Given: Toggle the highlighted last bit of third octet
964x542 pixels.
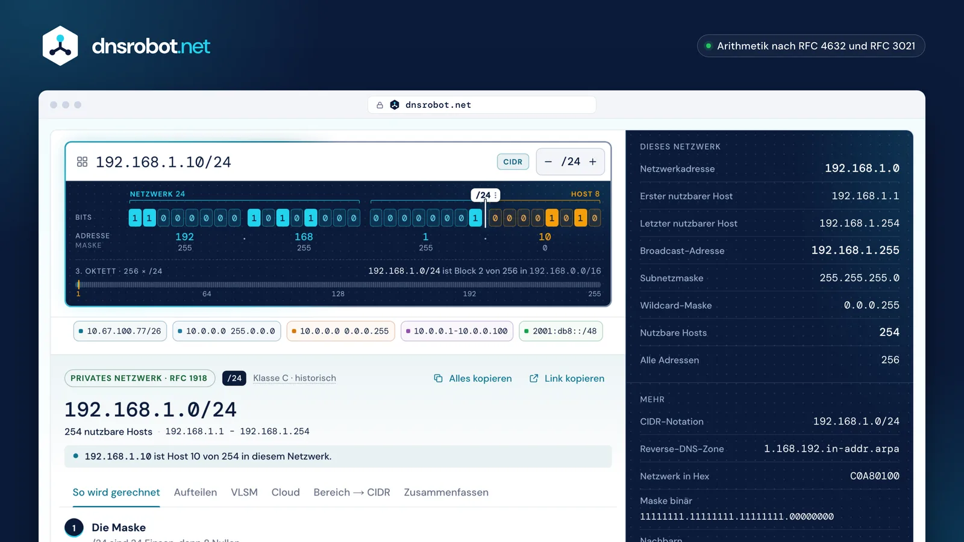Looking at the screenshot, I should click(476, 218).
